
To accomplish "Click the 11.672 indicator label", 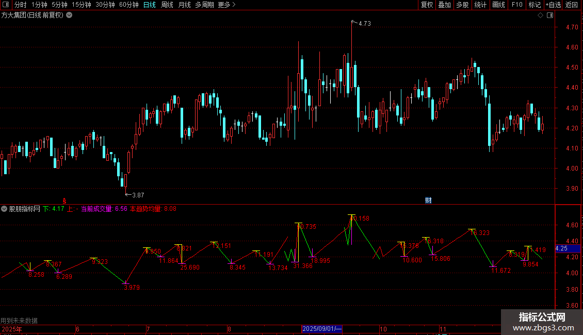I will click(x=501, y=271).
